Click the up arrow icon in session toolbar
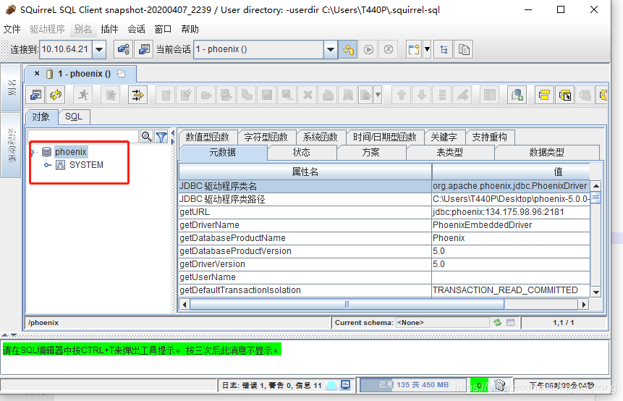The width and height of the screenshot is (623, 401). 402,95
